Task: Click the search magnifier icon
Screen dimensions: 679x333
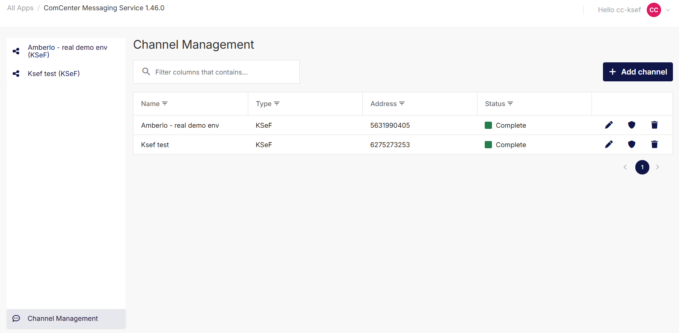Action: 146,71
